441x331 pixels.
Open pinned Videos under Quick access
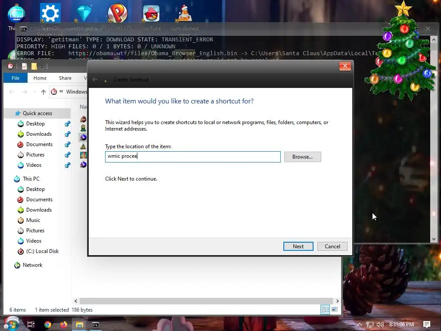pyautogui.click(x=34, y=165)
